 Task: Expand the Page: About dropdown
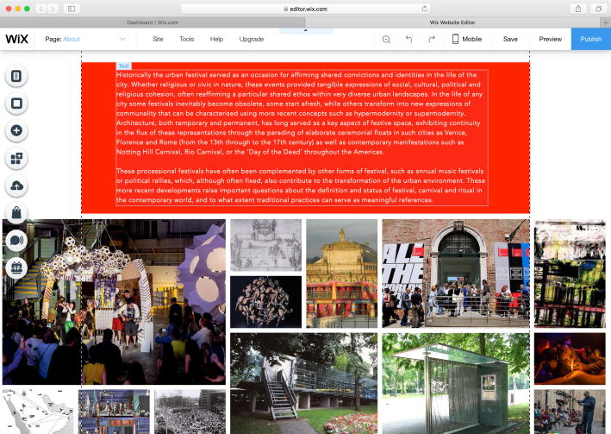click(x=122, y=39)
